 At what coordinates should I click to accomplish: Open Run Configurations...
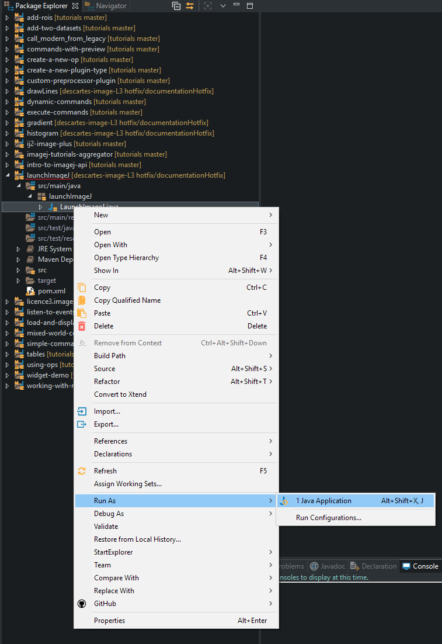pos(356,518)
